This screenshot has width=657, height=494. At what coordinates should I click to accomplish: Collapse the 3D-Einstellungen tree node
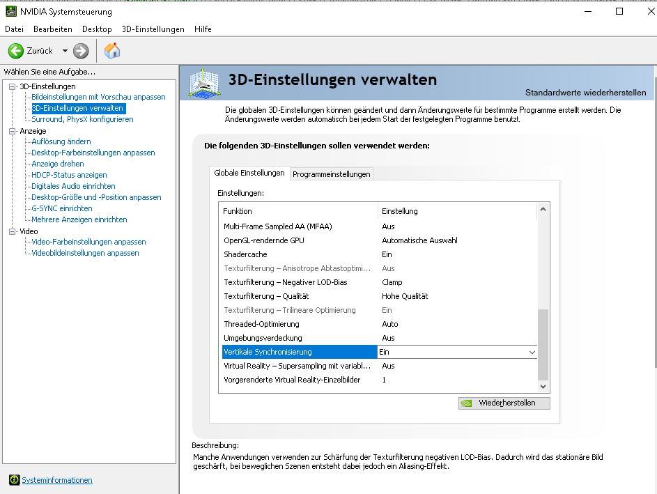point(12,86)
